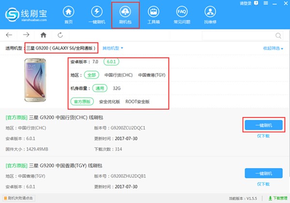Click version number G9200ZCU2DQC1
Screen dimensions: 290x203
[128, 128]
